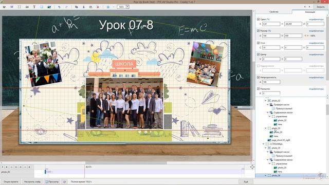Toggle the Размер (%) checkbox
Screen dimensions: 329x185
(x=258, y=31)
